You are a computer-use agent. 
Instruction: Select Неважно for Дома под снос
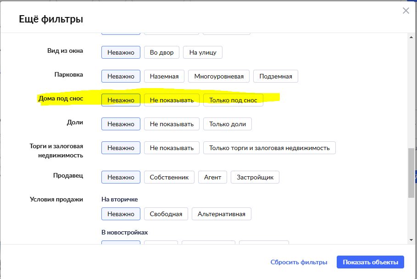coord(121,100)
